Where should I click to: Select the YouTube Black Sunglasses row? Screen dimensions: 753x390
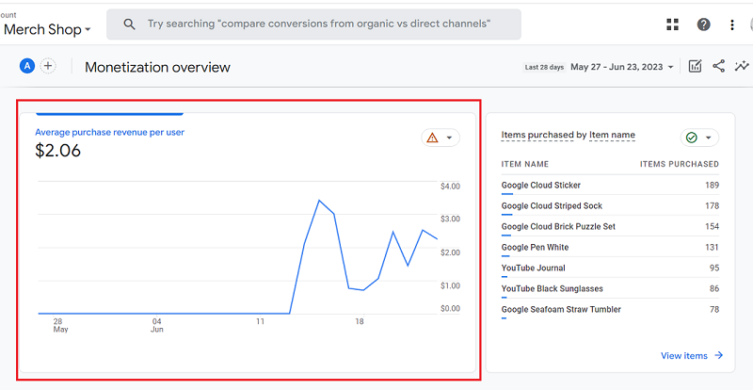tap(610, 288)
